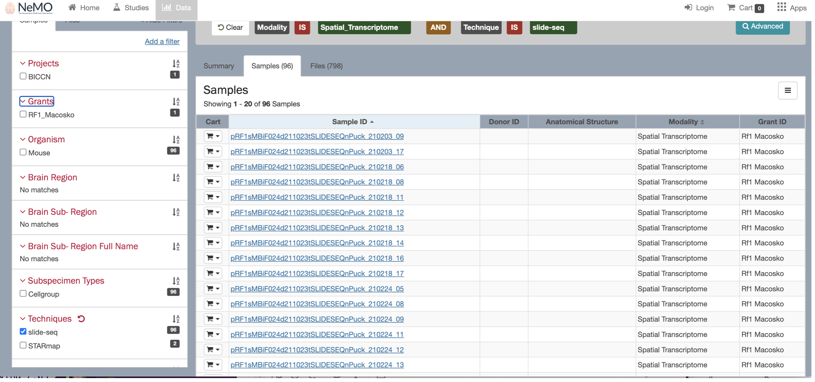The width and height of the screenshot is (815, 382).
Task: Uncheck the slide-seq technique checkbox
Action: click(x=23, y=332)
